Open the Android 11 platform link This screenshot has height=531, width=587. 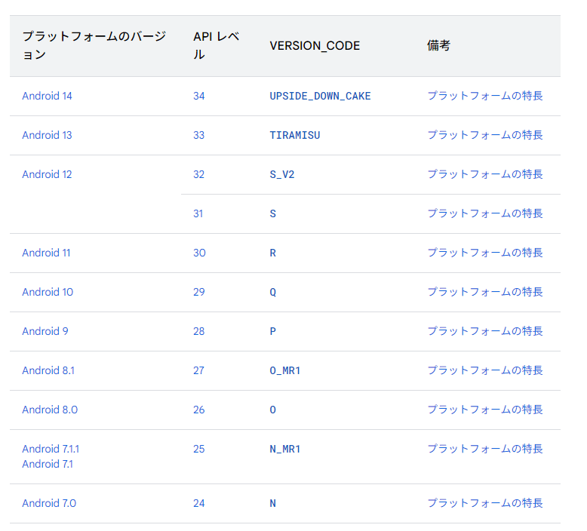(x=46, y=253)
